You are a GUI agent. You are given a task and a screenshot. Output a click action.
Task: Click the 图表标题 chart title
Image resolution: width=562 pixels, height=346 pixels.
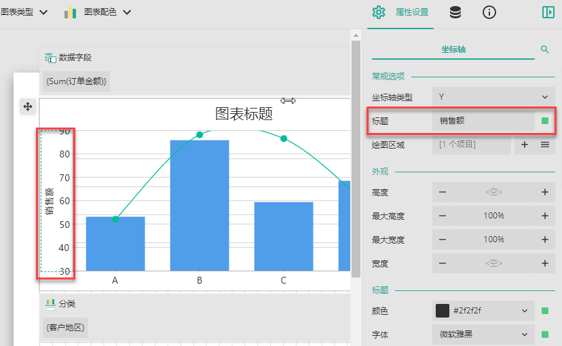pos(244,113)
